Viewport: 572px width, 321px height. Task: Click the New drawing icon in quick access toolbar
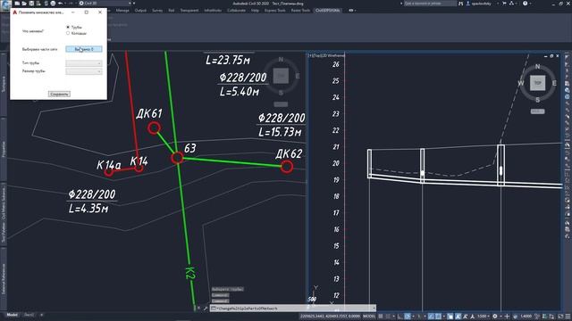(17, 4)
